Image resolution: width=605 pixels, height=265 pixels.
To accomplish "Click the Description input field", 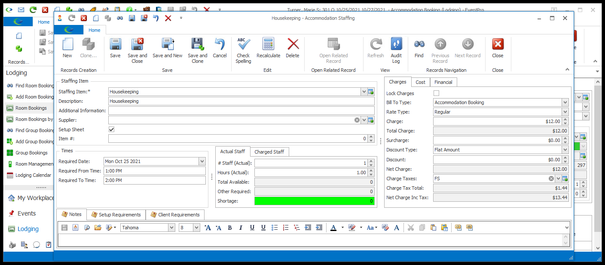I will click(241, 101).
